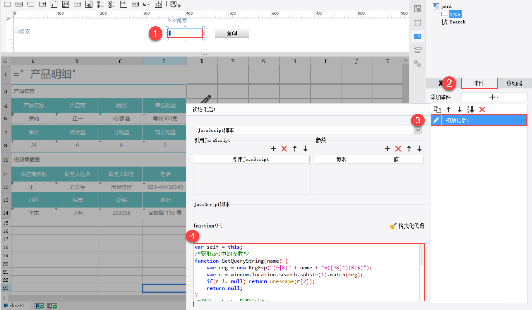
Task: Select the radio button group widget tool
Action: [x=100, y=4]
